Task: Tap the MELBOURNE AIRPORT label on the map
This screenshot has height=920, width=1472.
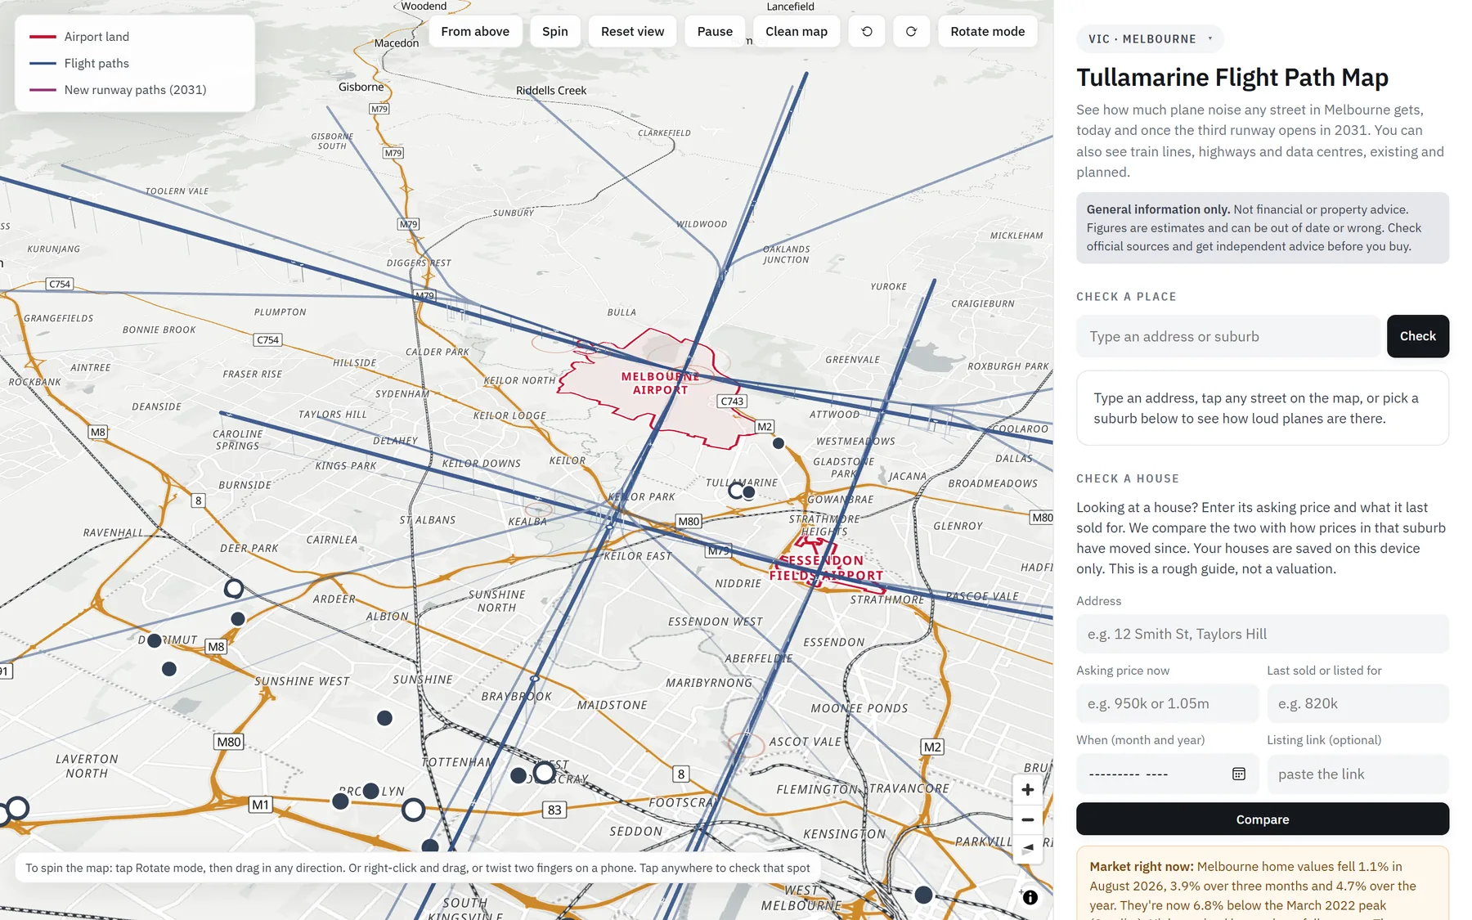Action: (x=660, y=383)
